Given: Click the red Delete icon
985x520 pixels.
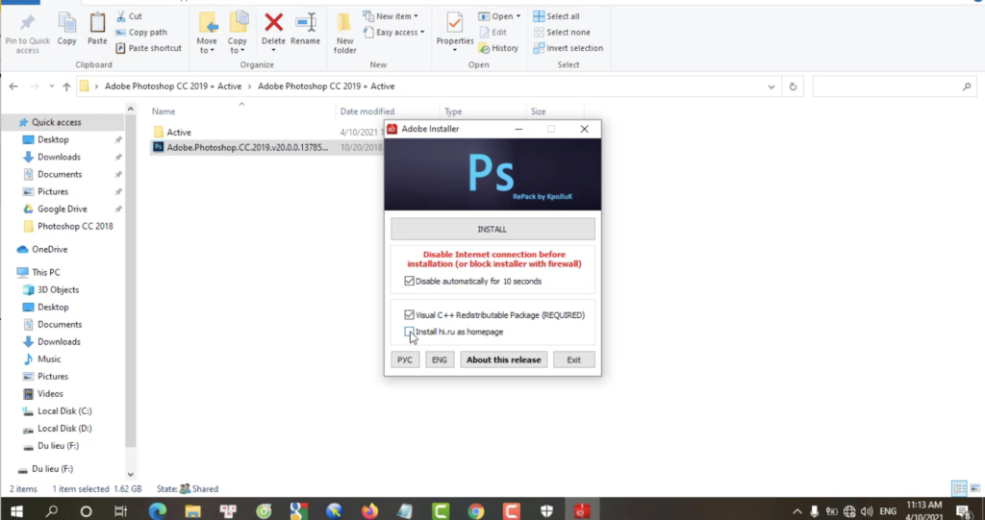Looking at the screenshot, I should tap(273, 23).
